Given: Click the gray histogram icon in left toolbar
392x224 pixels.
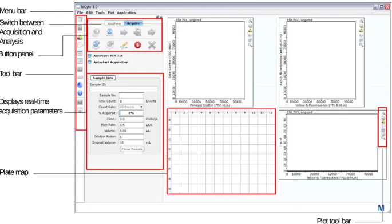Looking at the screenshot, I should 80,102.
